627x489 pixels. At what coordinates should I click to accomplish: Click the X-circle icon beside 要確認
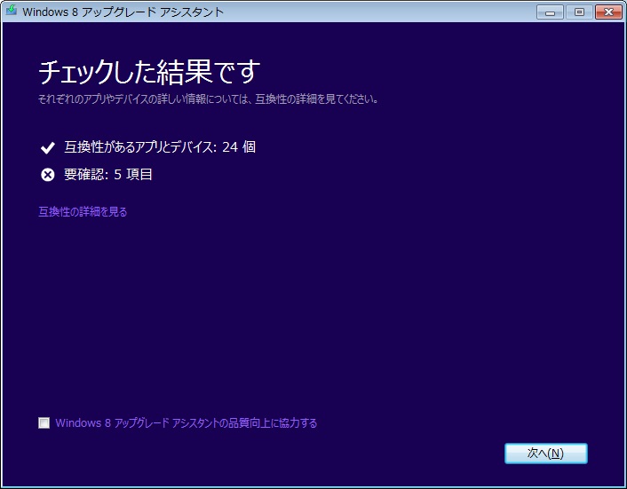pos(48,175)
